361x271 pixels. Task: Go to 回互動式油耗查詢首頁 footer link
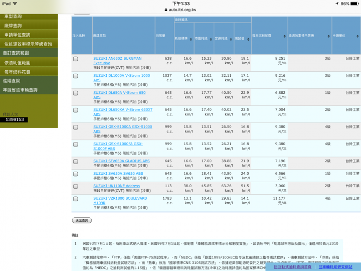click(x=292, y=266)
